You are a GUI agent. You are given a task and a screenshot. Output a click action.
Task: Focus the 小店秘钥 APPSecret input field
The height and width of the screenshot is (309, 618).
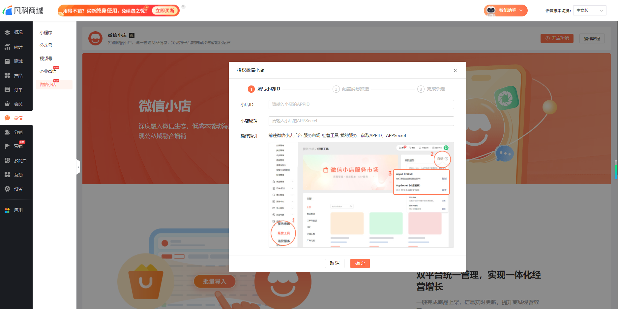click(361, 121)
